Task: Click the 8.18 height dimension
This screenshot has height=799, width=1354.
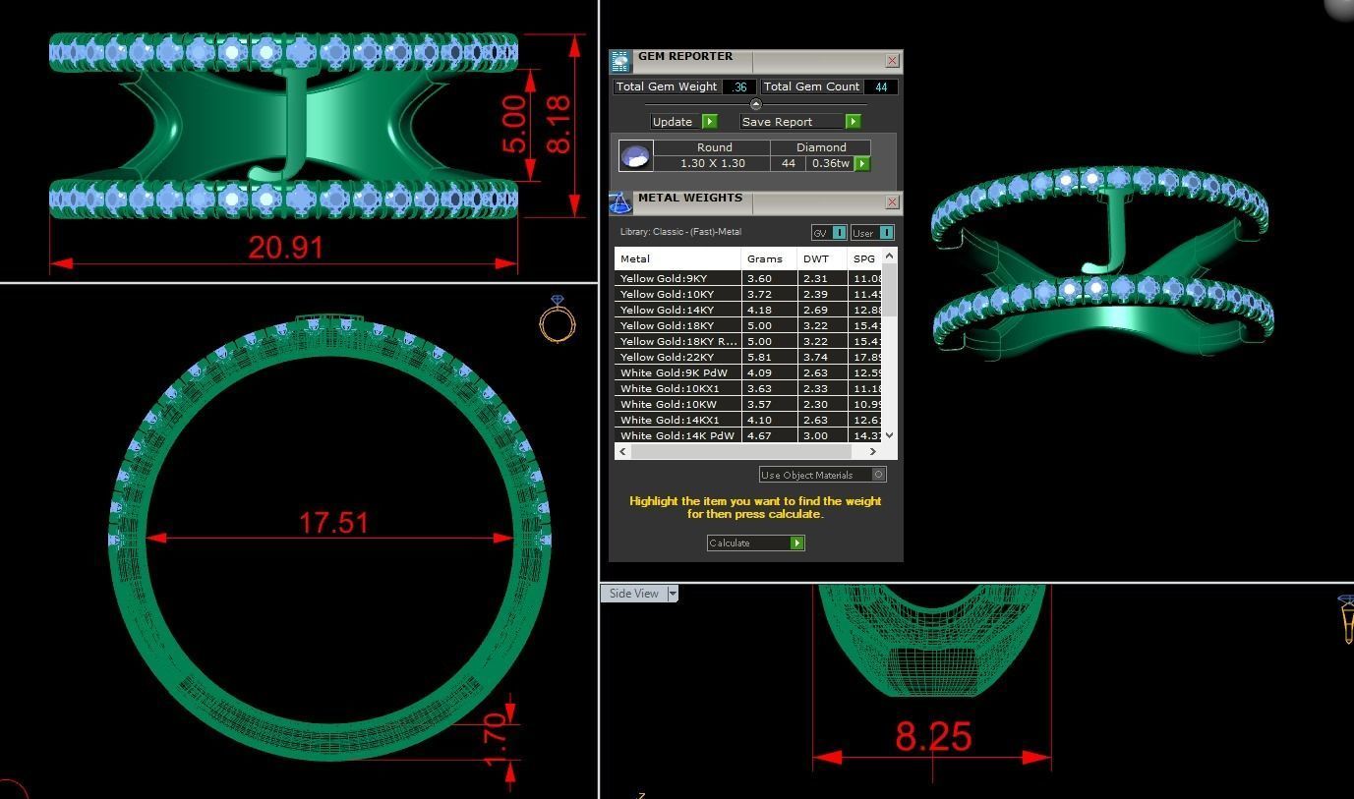Action: (x=558, y=125)
